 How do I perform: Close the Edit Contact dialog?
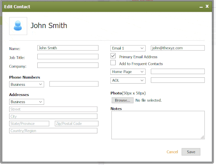point(207,6)
